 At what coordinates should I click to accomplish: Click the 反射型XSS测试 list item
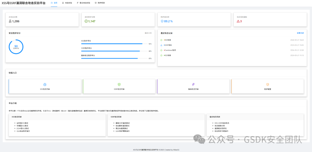coord(22,123)
